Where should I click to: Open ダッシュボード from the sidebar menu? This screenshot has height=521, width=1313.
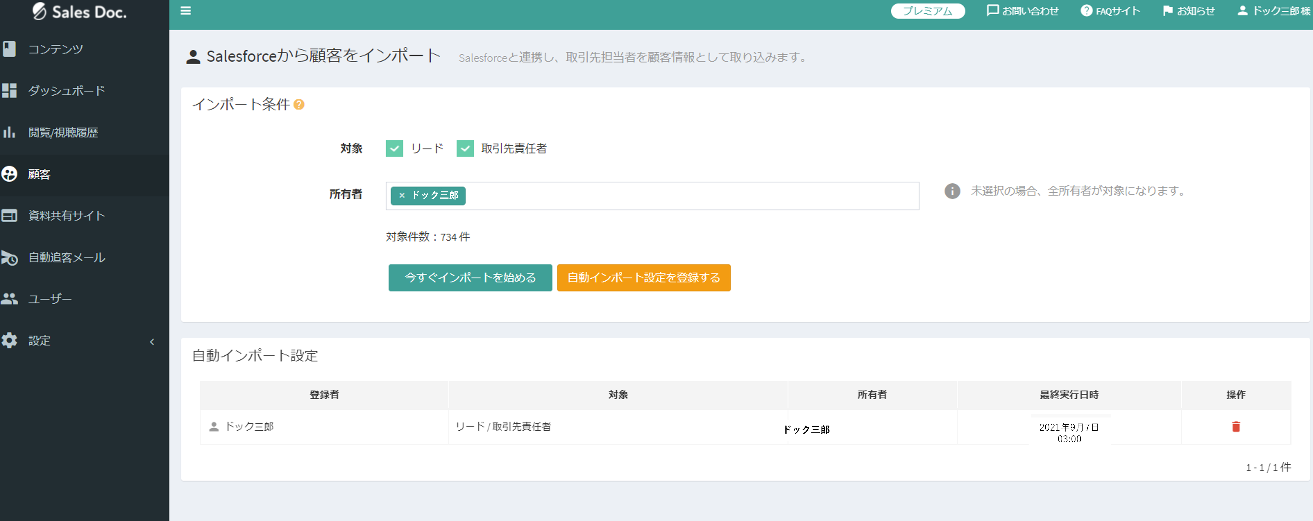(9, 90)
